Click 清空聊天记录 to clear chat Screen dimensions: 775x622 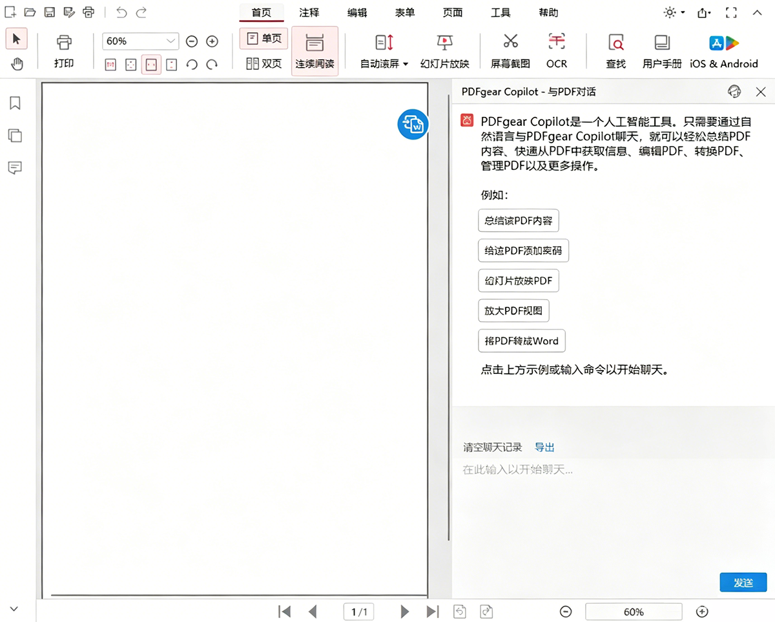pos(492,448)
